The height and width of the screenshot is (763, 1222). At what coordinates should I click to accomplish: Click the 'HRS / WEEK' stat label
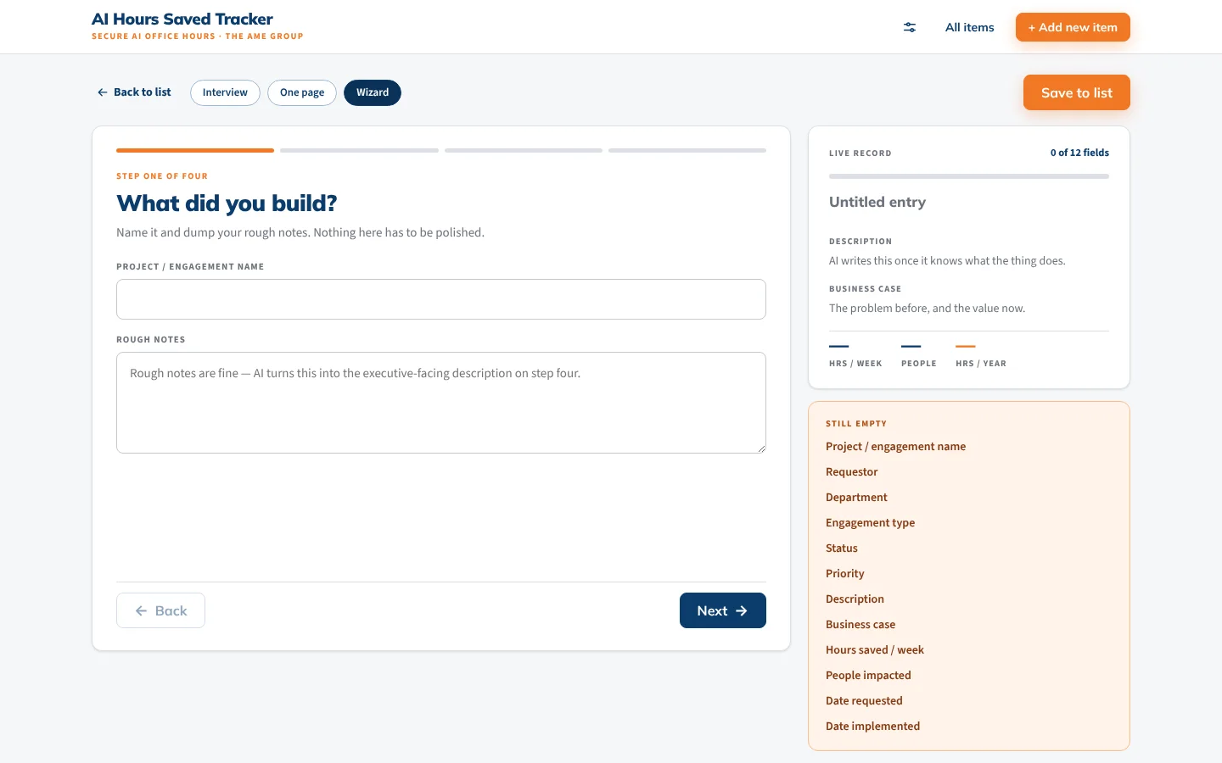855,364
